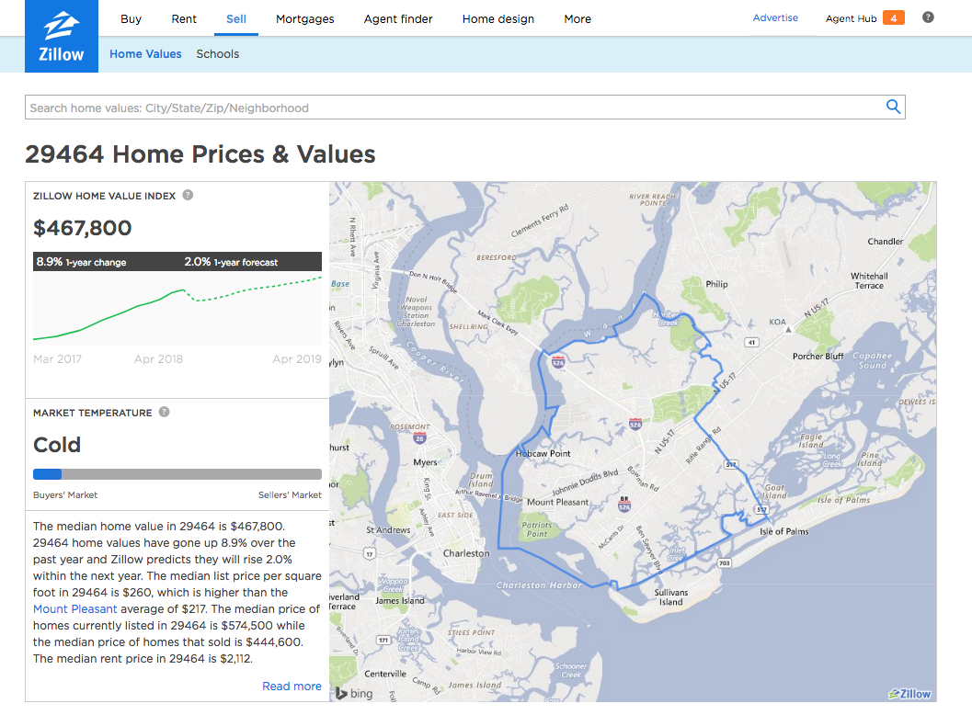This screenshot has width=972, height=715.
Task: Open the help question mark icon in header
Action: pyautogui.click(x=927, y=17)
